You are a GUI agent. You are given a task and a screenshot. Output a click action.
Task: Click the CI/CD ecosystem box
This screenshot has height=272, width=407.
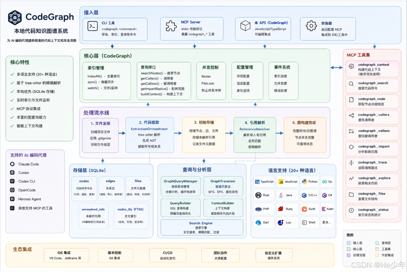(x=168, y=255)
